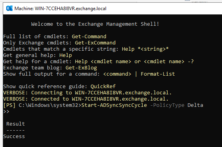This screenshot has width=222, height=147.
Task: Click the Success result text
Action: pyautogui.click(x=14, y=136)
